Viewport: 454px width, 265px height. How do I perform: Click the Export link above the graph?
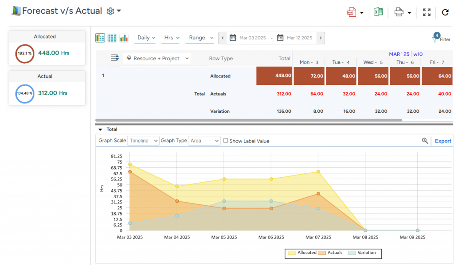443,141
